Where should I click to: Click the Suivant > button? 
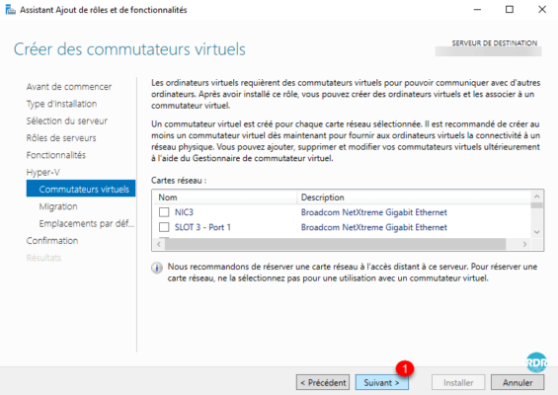tap(382, 382)
